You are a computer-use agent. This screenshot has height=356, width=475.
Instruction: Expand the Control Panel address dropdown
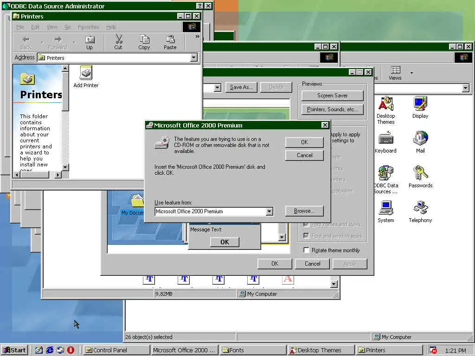click(466, 88)
